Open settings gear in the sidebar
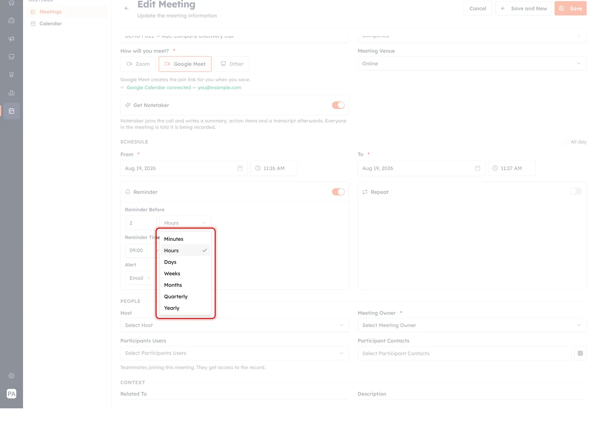Image resolution: width=595 pixels, height=436 pixels. click(x=12, y=376)
